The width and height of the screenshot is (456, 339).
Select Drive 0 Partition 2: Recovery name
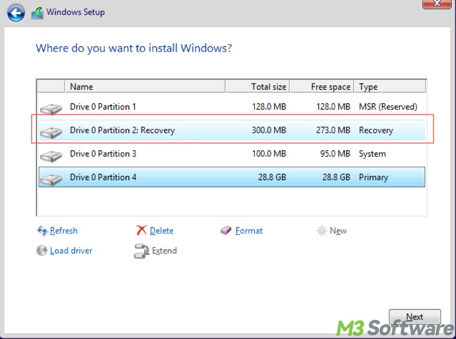(x=123, y=130)
